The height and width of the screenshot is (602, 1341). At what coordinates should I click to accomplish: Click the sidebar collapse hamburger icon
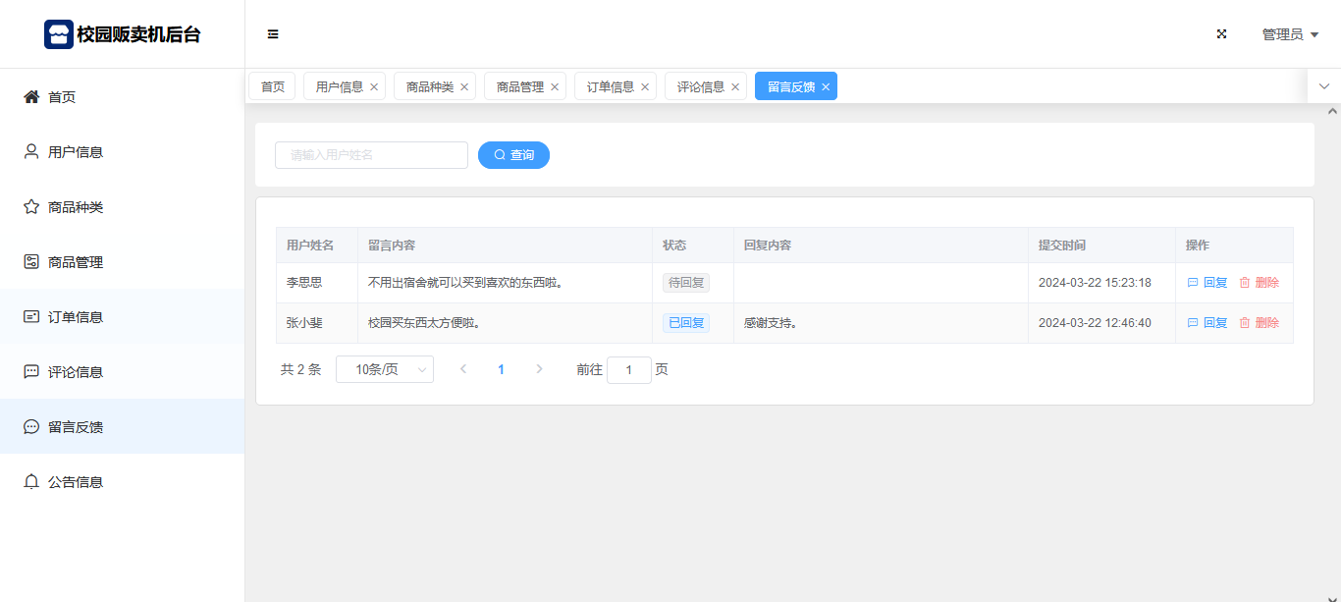273,34
